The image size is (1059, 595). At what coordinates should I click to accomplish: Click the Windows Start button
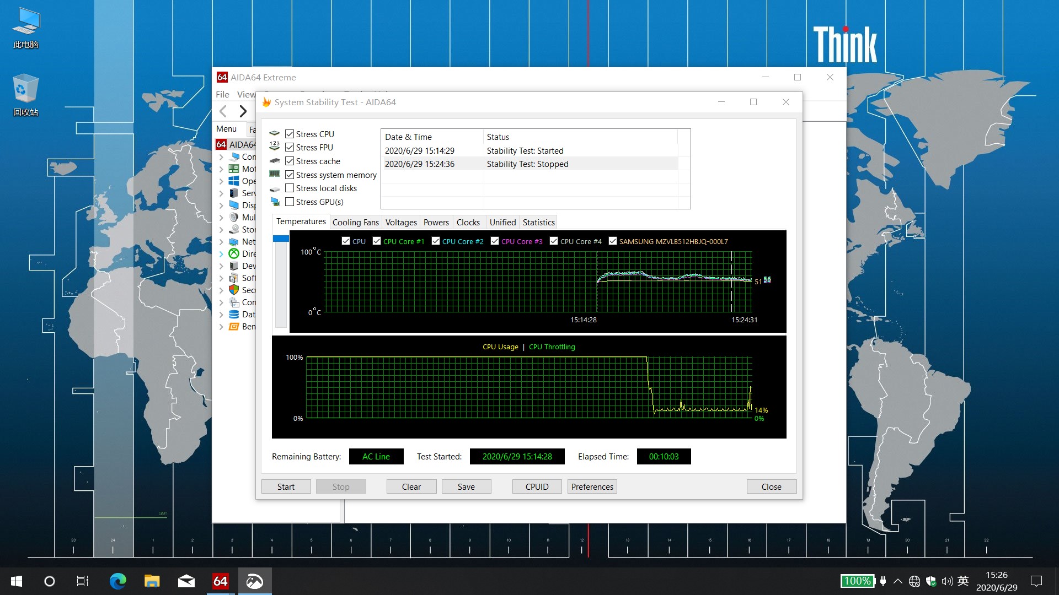(x=17, y=581)
